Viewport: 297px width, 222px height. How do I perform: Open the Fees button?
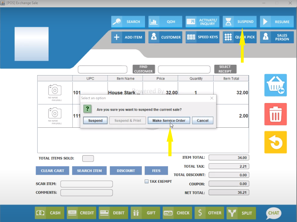(156, 171)
